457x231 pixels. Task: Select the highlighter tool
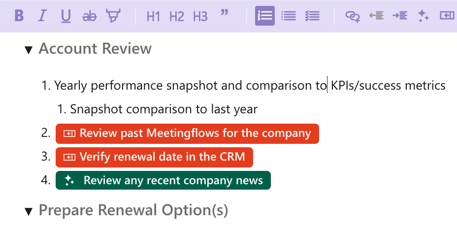tap(113, 16)
